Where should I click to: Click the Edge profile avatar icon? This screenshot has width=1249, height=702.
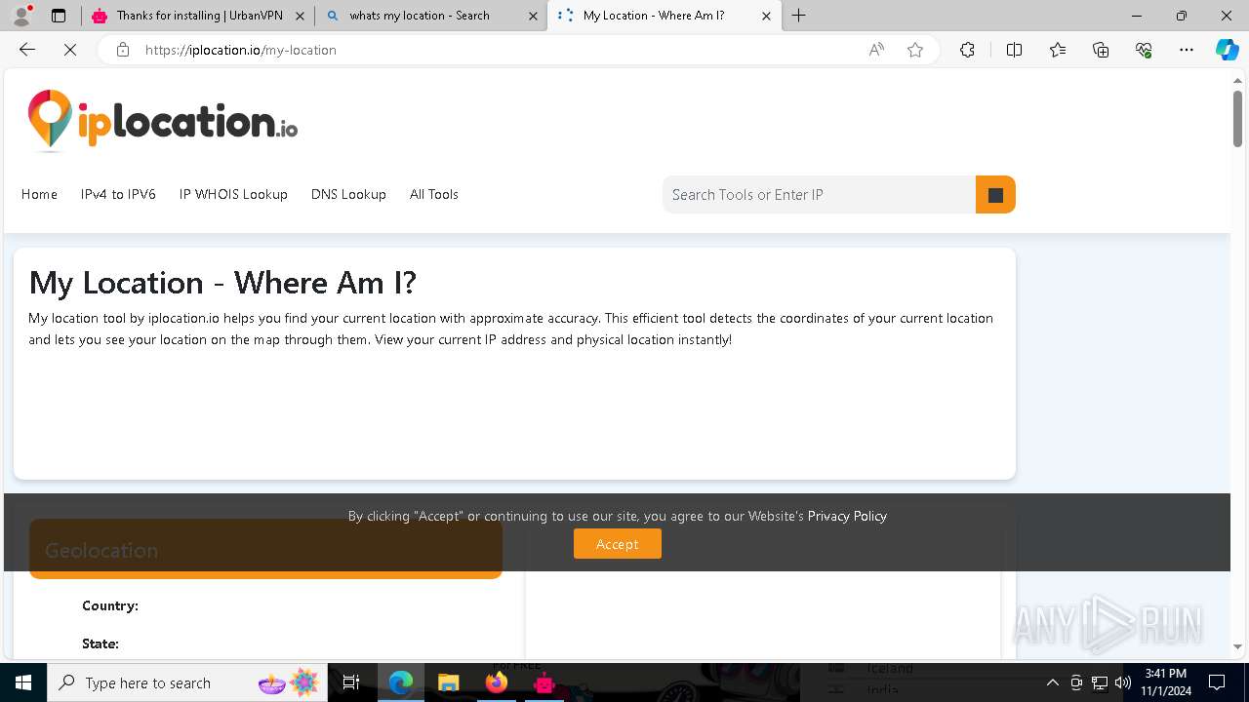[21, 16]
